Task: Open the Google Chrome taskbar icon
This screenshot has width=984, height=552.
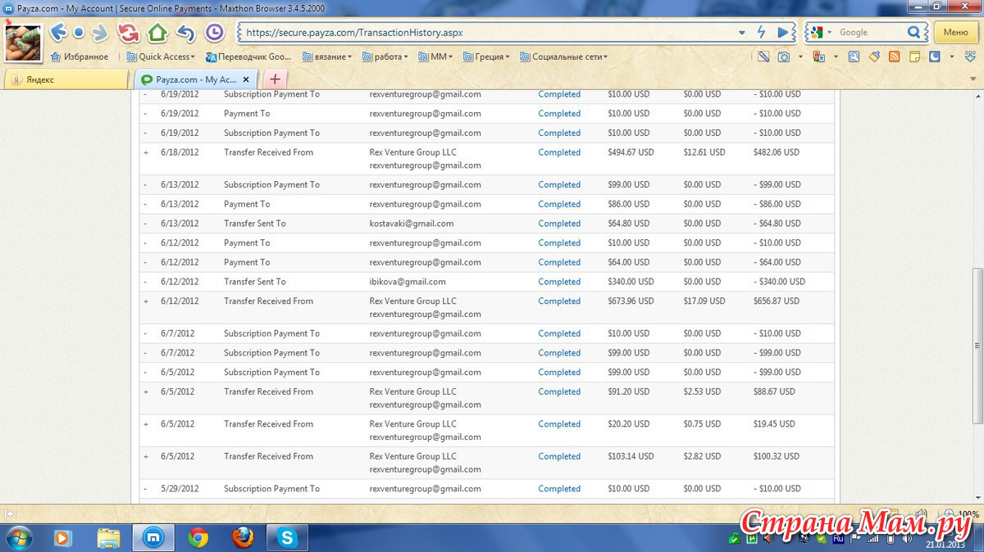Action: pos(198,537)
